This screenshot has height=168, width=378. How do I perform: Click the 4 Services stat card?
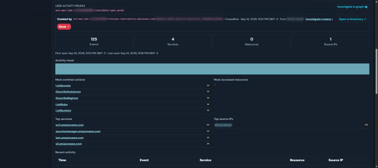(x=173, y=41)
